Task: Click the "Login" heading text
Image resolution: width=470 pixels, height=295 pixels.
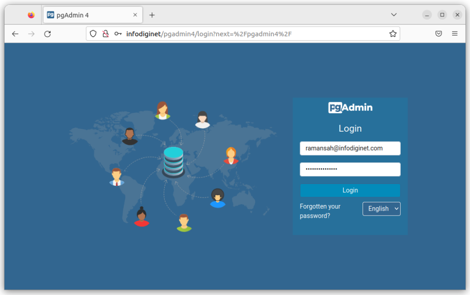Action: (x=350, y=128)
